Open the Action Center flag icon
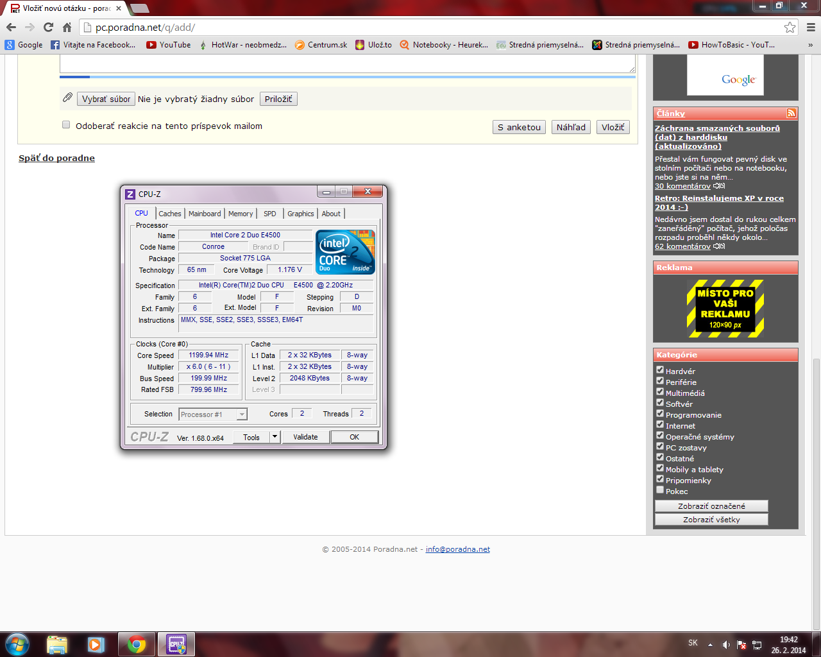Viewport: 821px width, 657px height. click(x=741, y=645)
